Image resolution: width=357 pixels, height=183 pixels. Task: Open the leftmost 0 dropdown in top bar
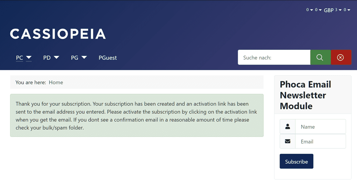pyautogui.click(x=309, y=10)
